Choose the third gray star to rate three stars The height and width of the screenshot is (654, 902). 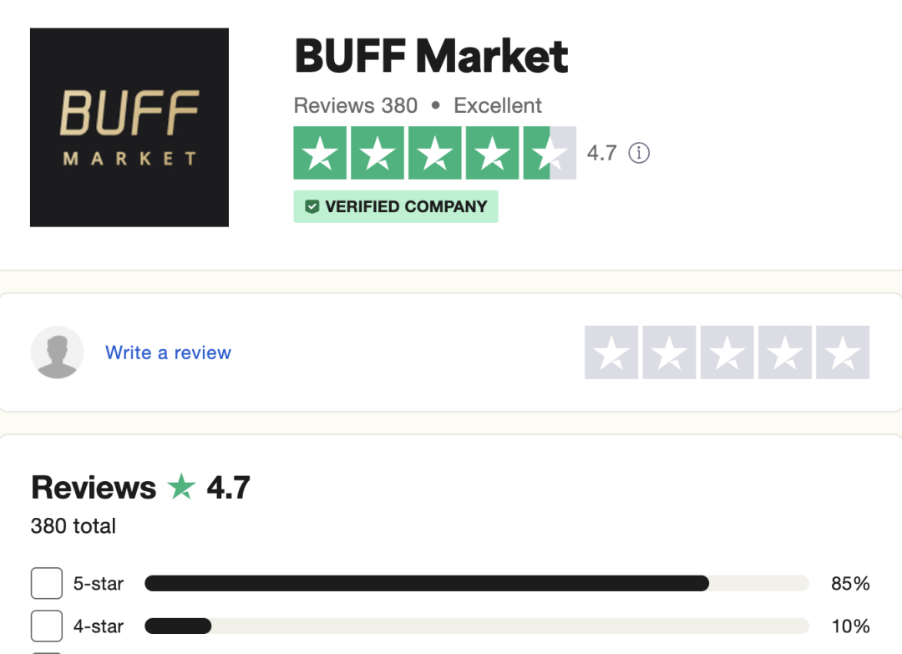[x=727, y=352]
